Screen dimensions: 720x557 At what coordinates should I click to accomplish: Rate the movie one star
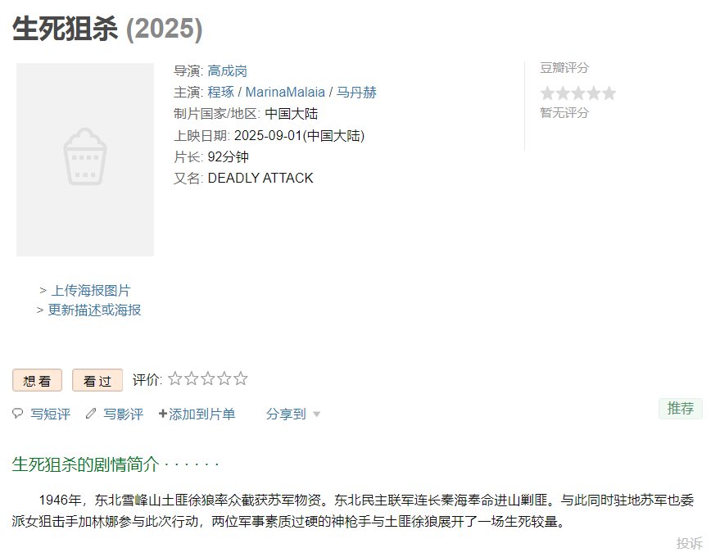click(x=175, y=379)
